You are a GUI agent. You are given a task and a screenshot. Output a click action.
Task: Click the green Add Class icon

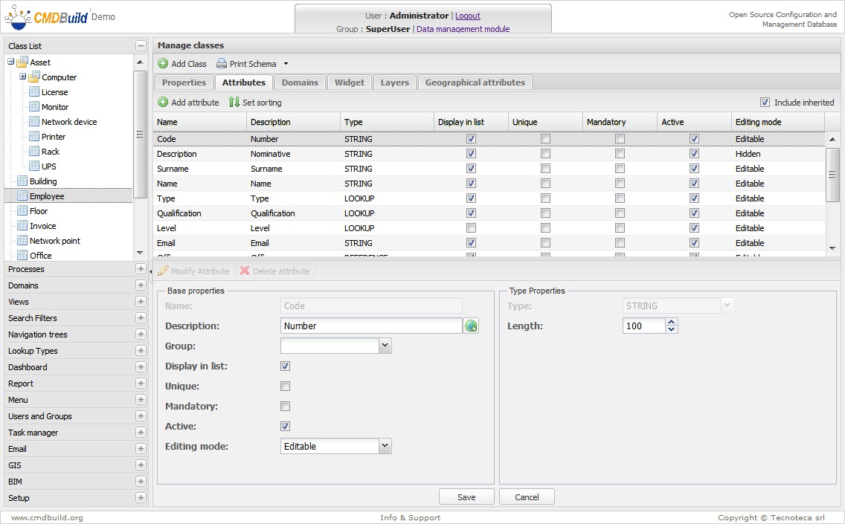[163, 64]
